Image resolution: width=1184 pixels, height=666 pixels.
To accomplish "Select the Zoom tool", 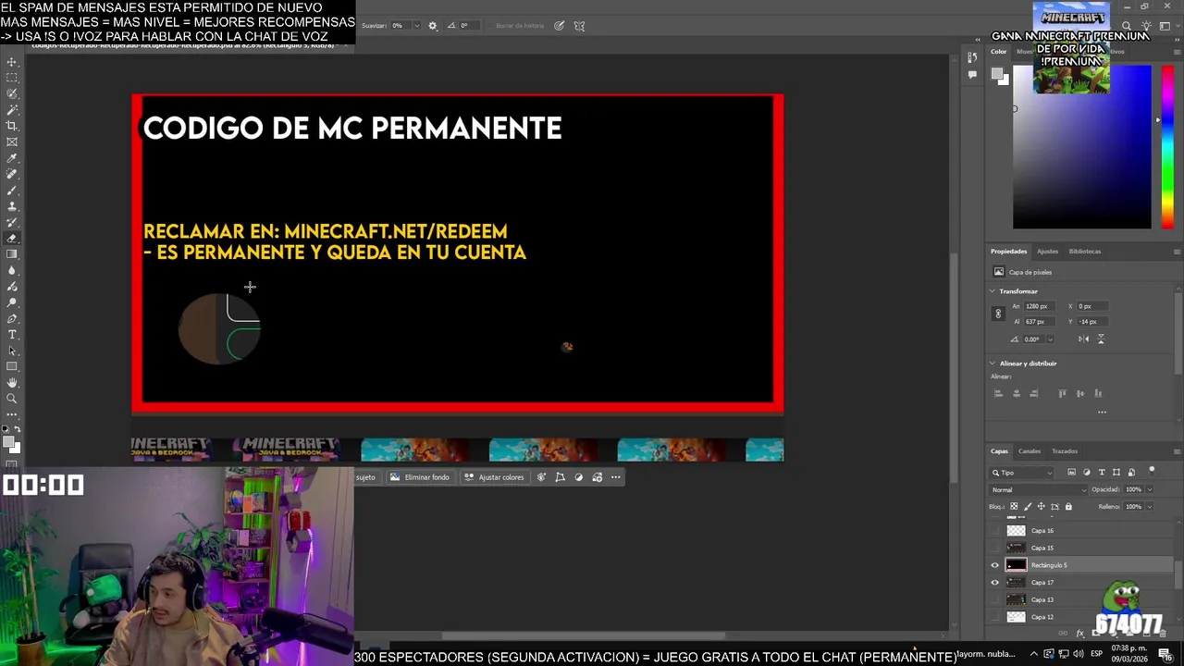I will click(x=12, y=399).
